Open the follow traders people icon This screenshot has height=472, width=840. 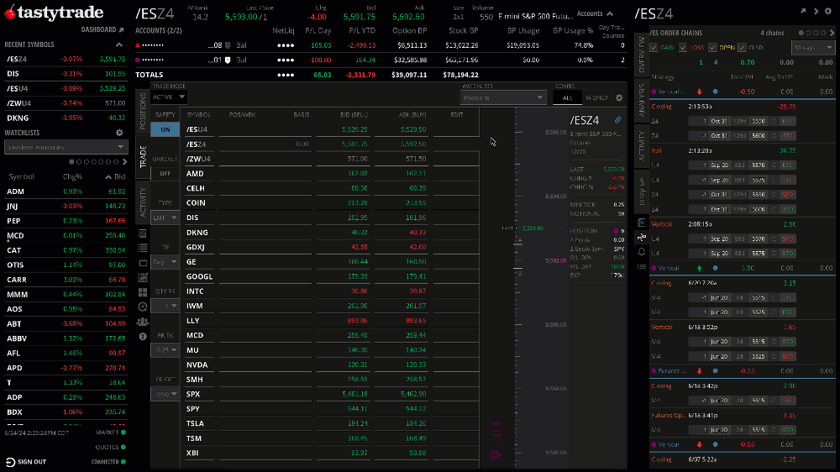pyautogui.click(x=143, y=322)
